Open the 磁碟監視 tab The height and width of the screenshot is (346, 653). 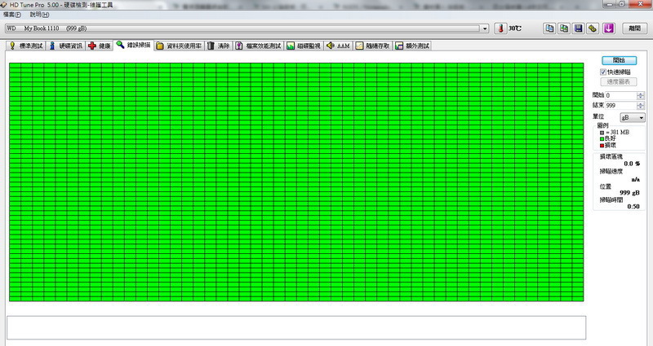(x=304, y=46)
